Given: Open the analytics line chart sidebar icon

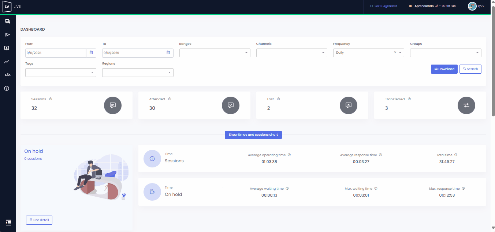Looking at the screenshot, I should click(x=7, y=62).
